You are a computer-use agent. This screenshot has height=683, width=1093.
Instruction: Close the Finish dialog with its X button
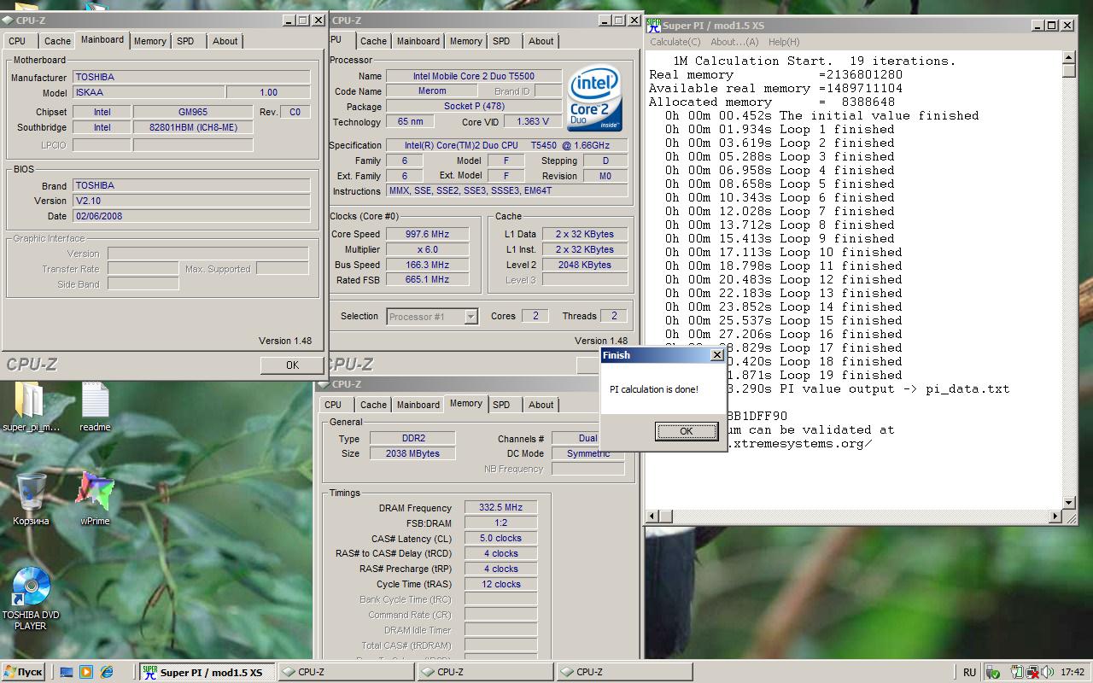pos(717,354)
